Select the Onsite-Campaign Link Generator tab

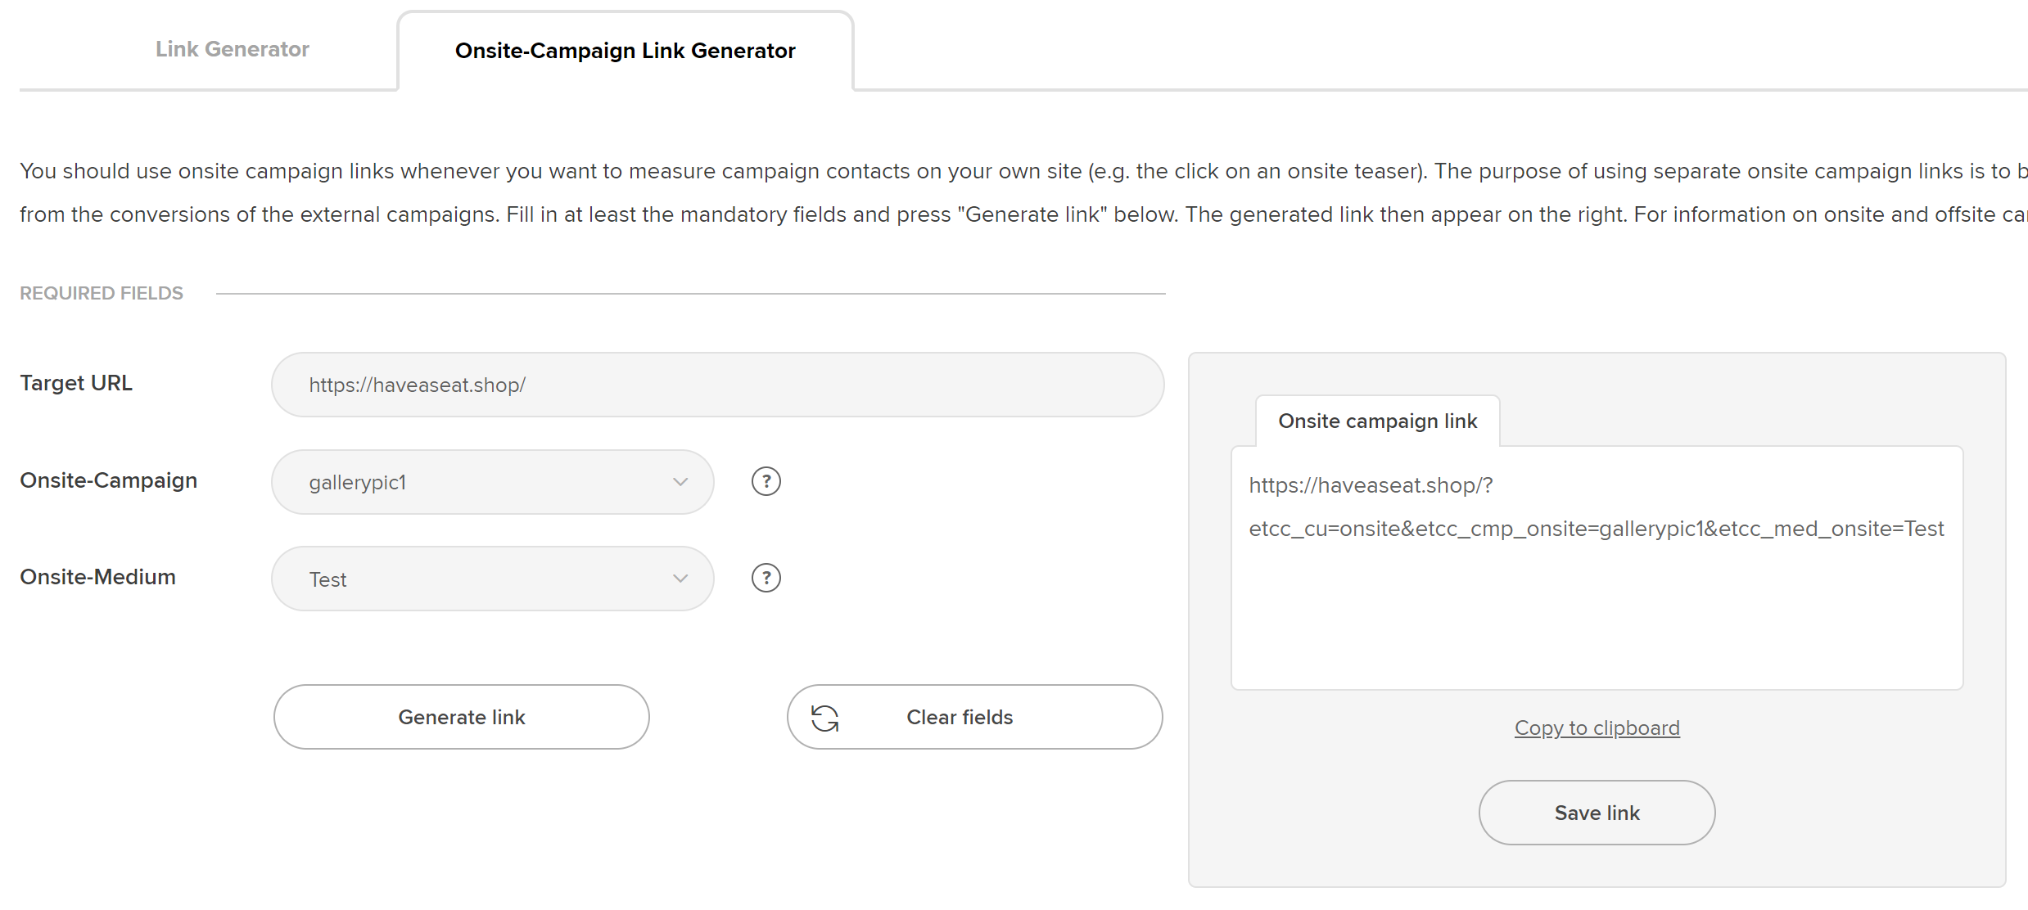point(626,51)
